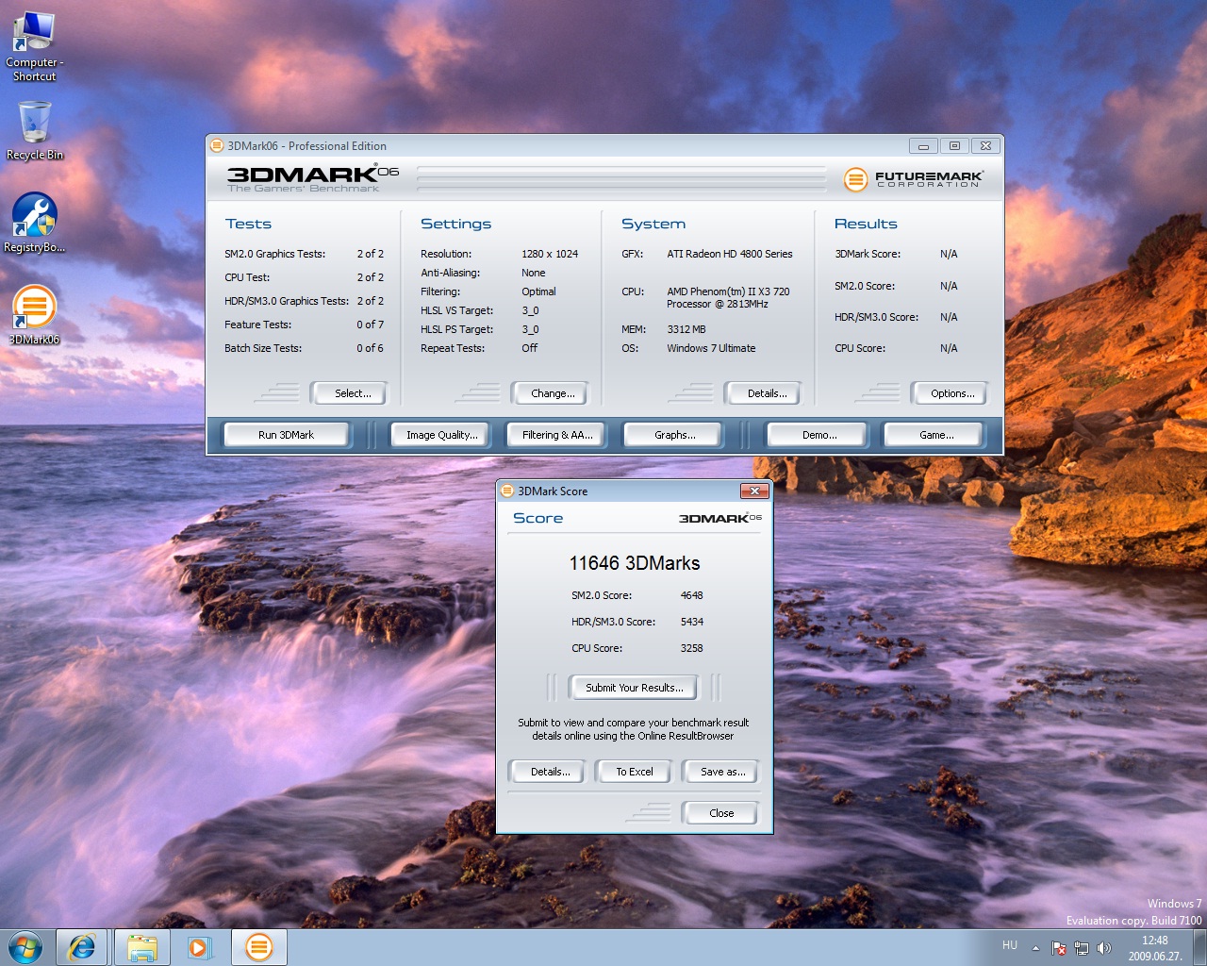This screenshot has width=1207, height=966.
Task: Open the Computer Shortcut desktop icon
Action: click(34, 45)
